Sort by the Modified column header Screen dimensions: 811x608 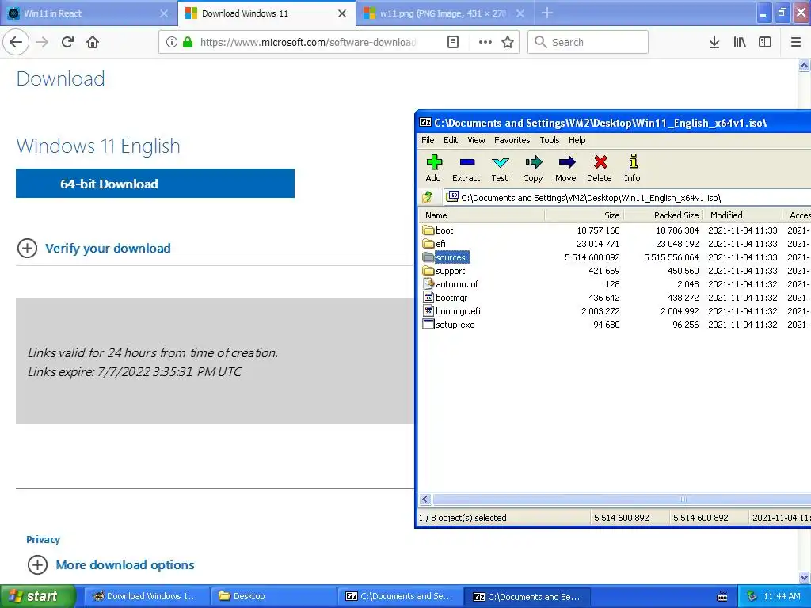pos(743,215)
